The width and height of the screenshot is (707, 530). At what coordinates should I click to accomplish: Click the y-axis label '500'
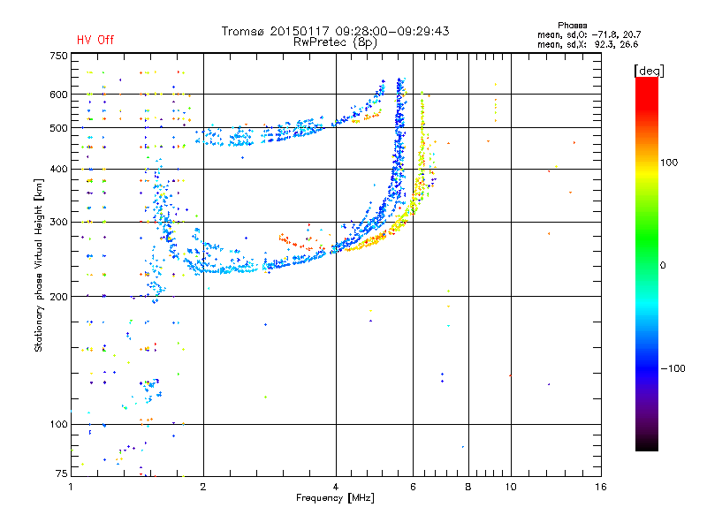(59, 128)
